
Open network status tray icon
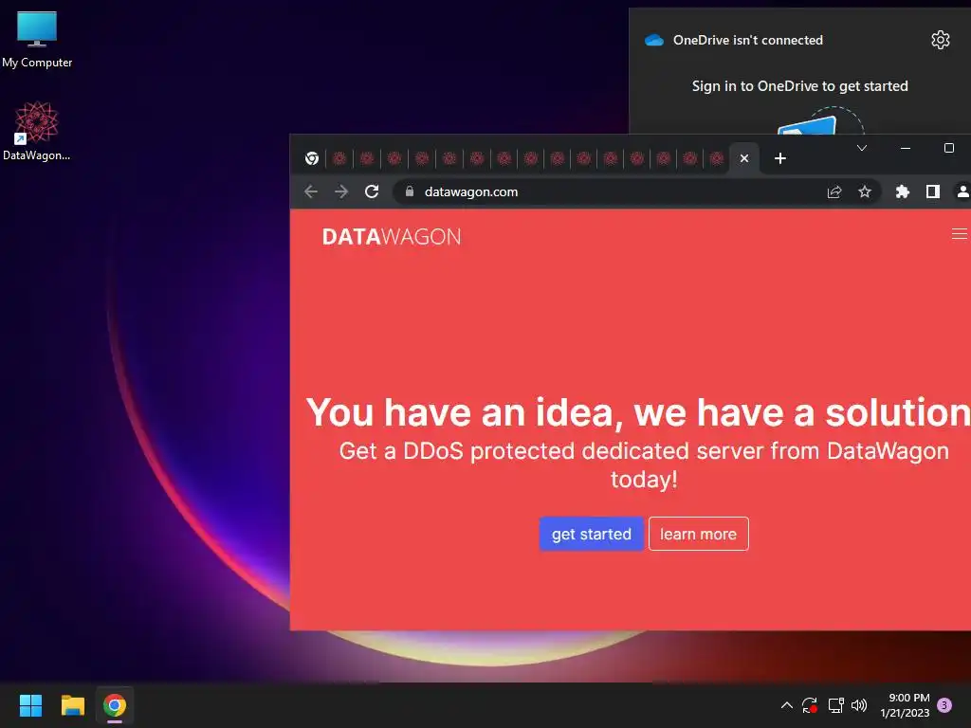point(836,705)
